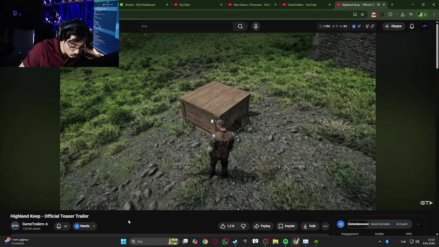This screenshot has height=247, width=439.
Task: Close the GameTrailers - YouTube tab
Action: click(x=330, y=4)
